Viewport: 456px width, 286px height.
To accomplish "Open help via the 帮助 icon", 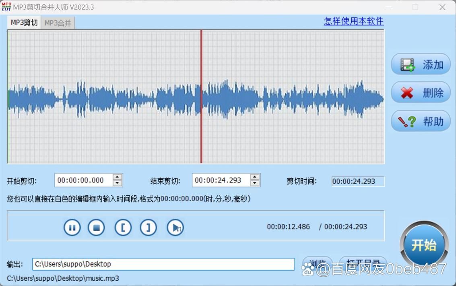I will 420,121.
